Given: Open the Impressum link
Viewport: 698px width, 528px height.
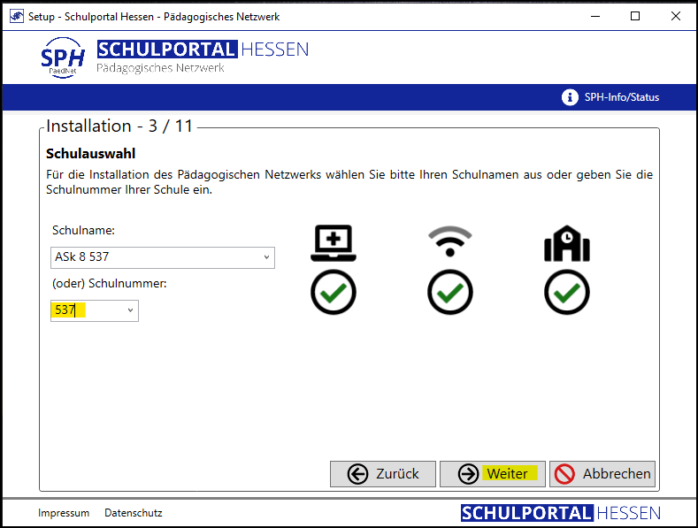Looking at the screenshot, I should coord(64,513).
